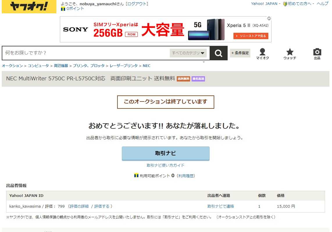Click the seller ID kanko_kawasima
332x232 pixels.
coord(25,206)
